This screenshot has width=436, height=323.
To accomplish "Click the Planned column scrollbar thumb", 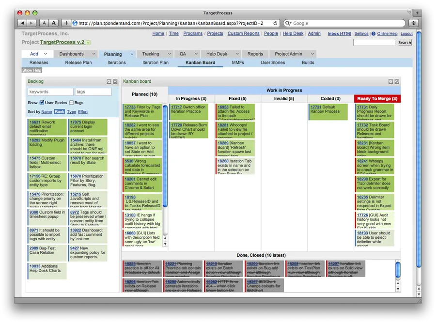I will [165, 155].
